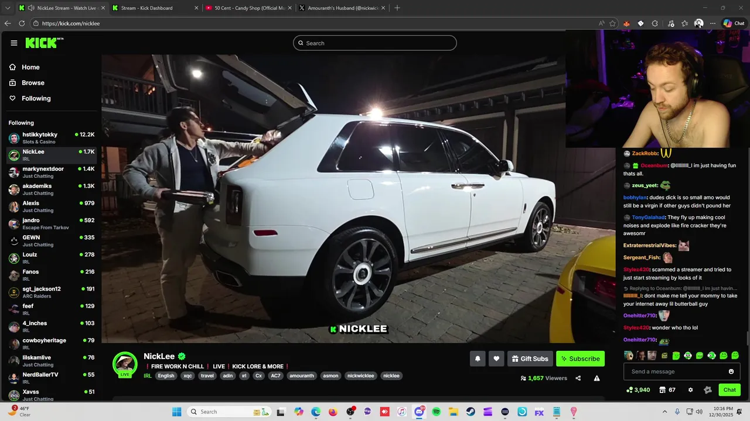This screenshot has width=750, height=421.
Task: Click the Windows taskbar search box
Action: point(230,412)
